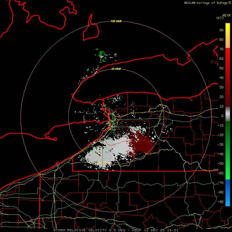Click the positive 20 knot scale label
232x232 pixels.
point(221,97)
